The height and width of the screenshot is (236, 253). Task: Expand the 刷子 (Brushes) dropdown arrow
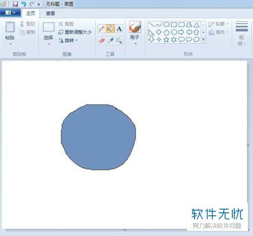(136, 44)
